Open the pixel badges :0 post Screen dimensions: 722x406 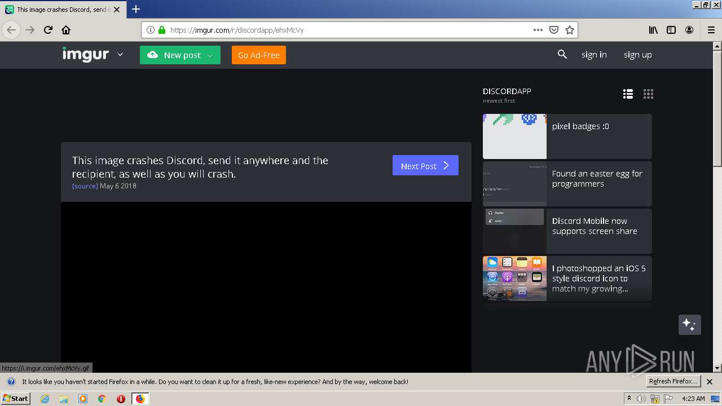[x=567, y=136]
